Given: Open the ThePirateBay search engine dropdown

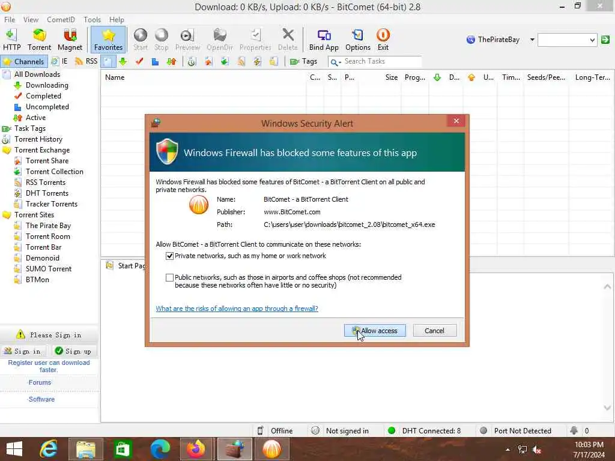Looking at the screenshot, I should coord(532,40).
